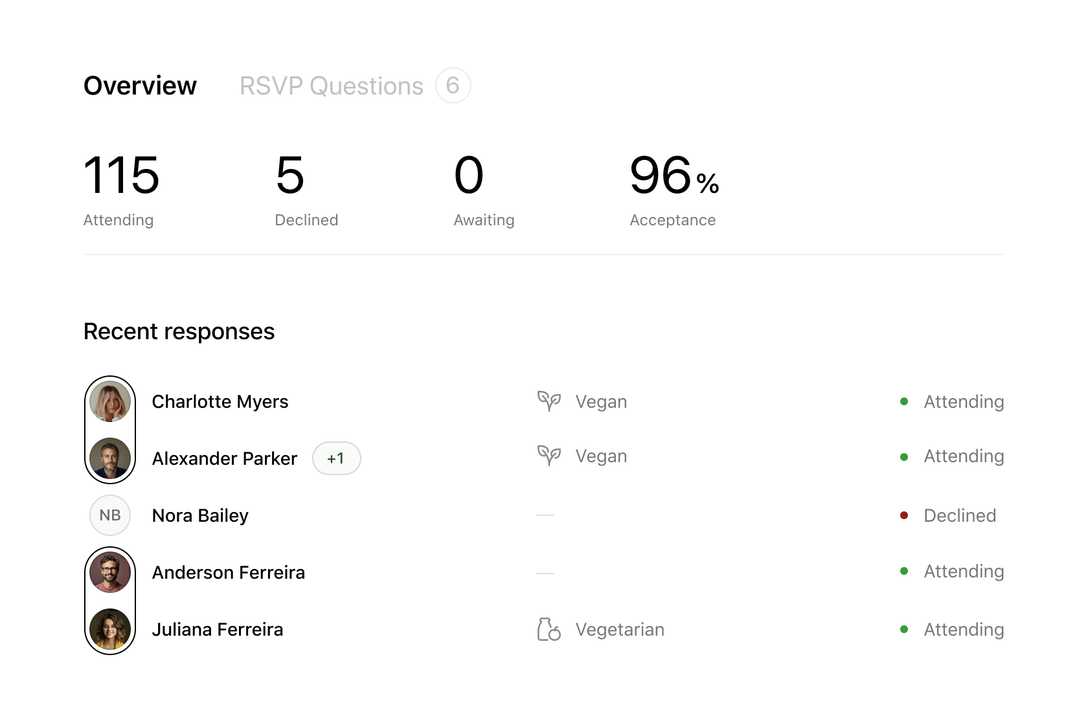Click the +1 guest badge

(336, 458)
